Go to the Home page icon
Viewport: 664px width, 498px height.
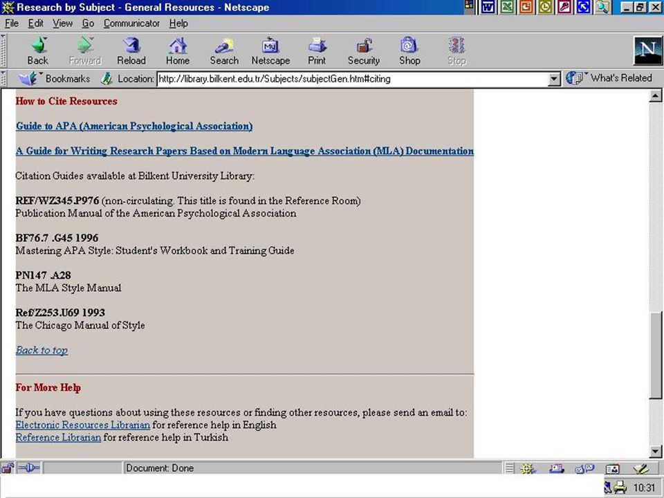click(x=178, y=50)
